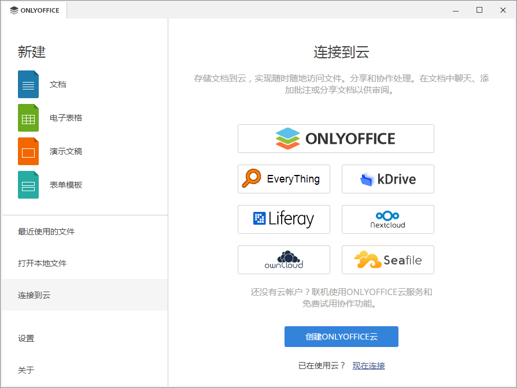The image size is (517, 388).
Task: Create a new 演示文稿 presentation
Action: [x=65, y=151]
